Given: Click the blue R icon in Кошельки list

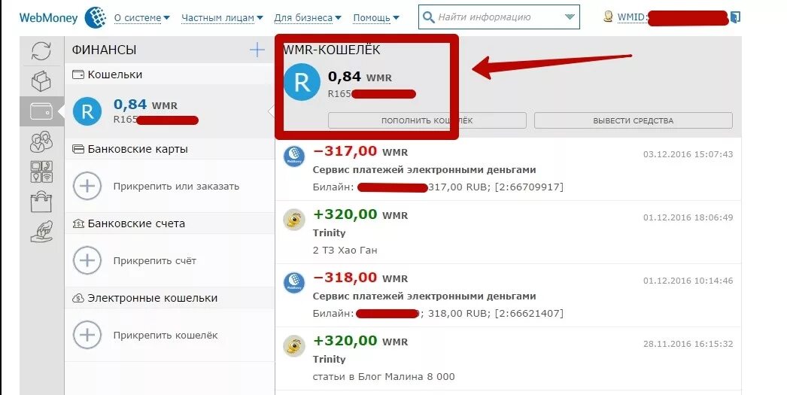Looking at the screenshot, I should 87,111.
